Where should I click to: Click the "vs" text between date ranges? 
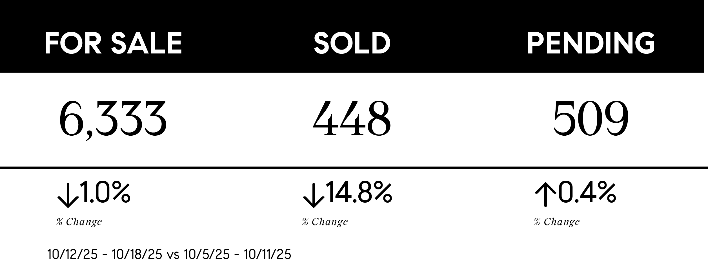click(173, 256)
